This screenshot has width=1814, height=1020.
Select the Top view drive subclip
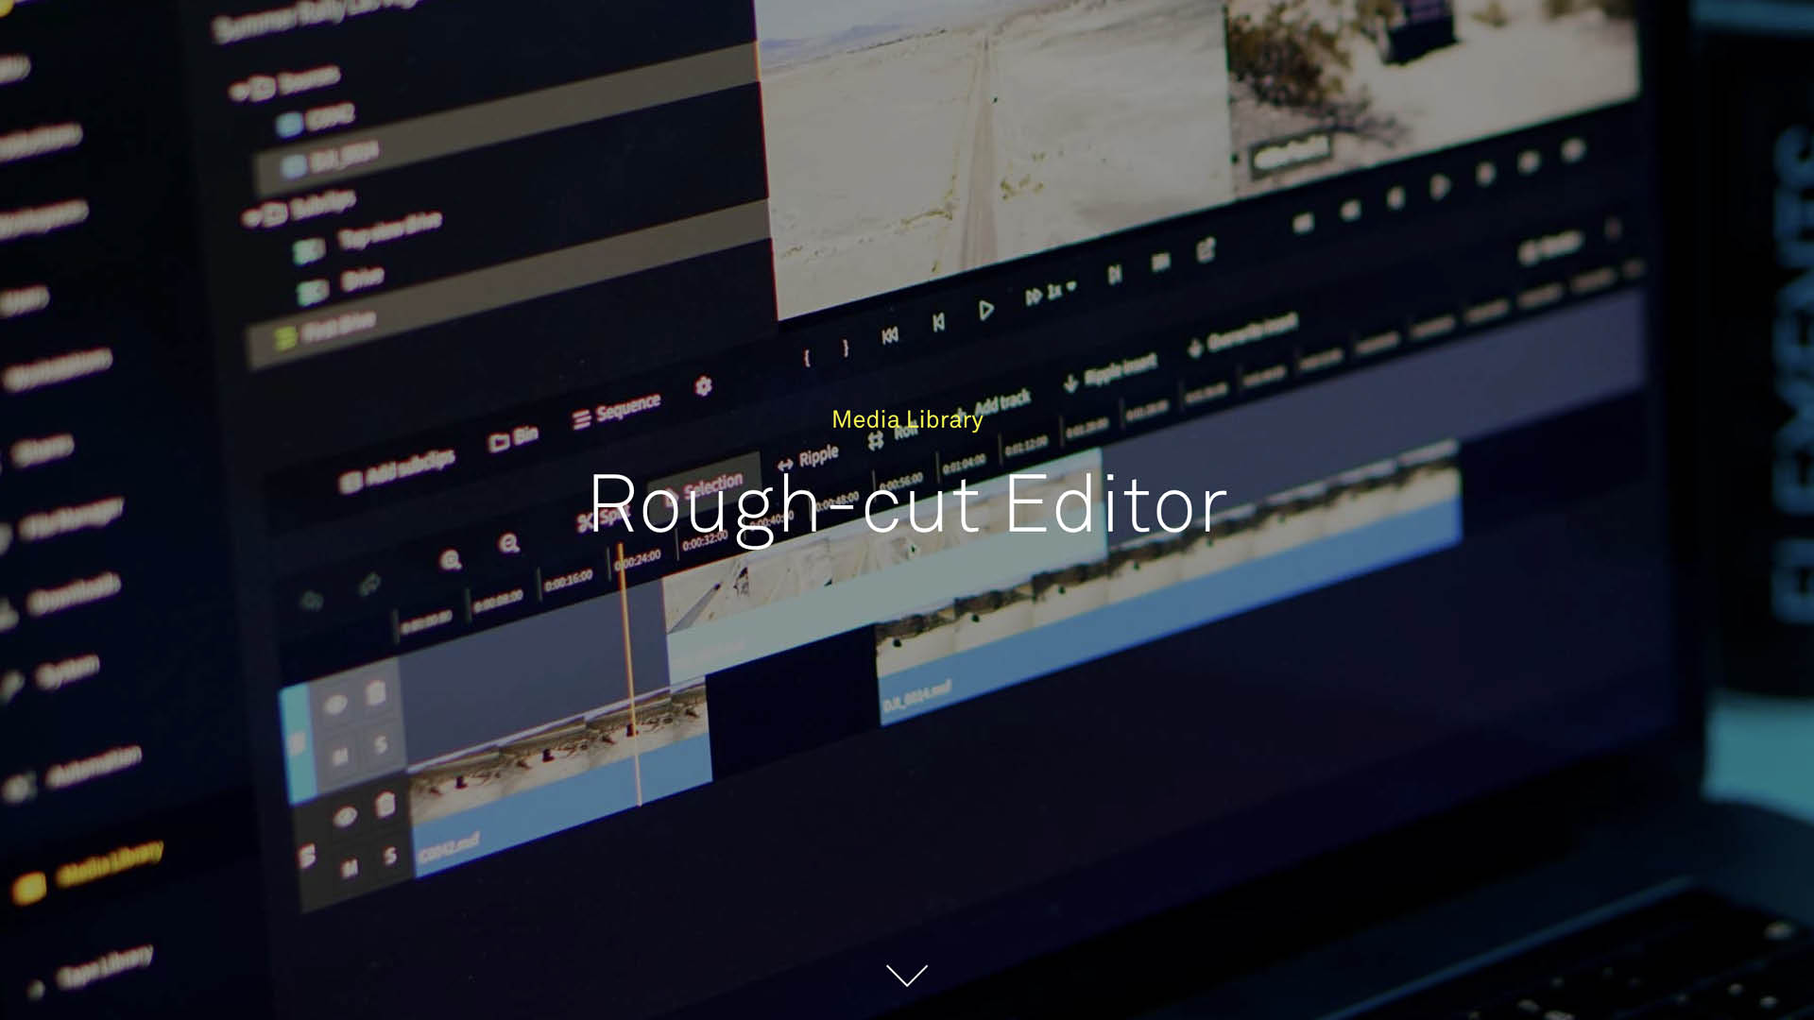click(x=389, y=228)
